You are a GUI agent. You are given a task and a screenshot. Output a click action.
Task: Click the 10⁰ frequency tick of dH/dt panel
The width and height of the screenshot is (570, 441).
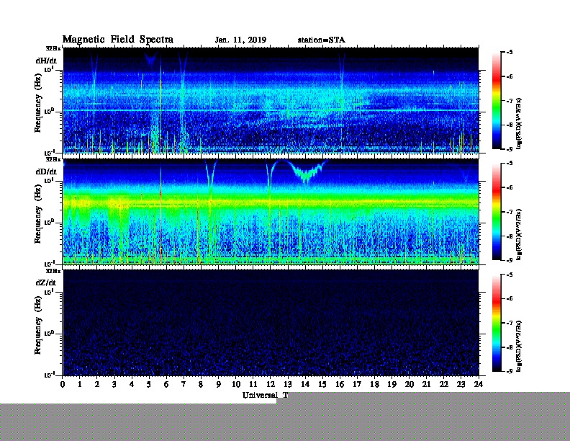point(50,112)
